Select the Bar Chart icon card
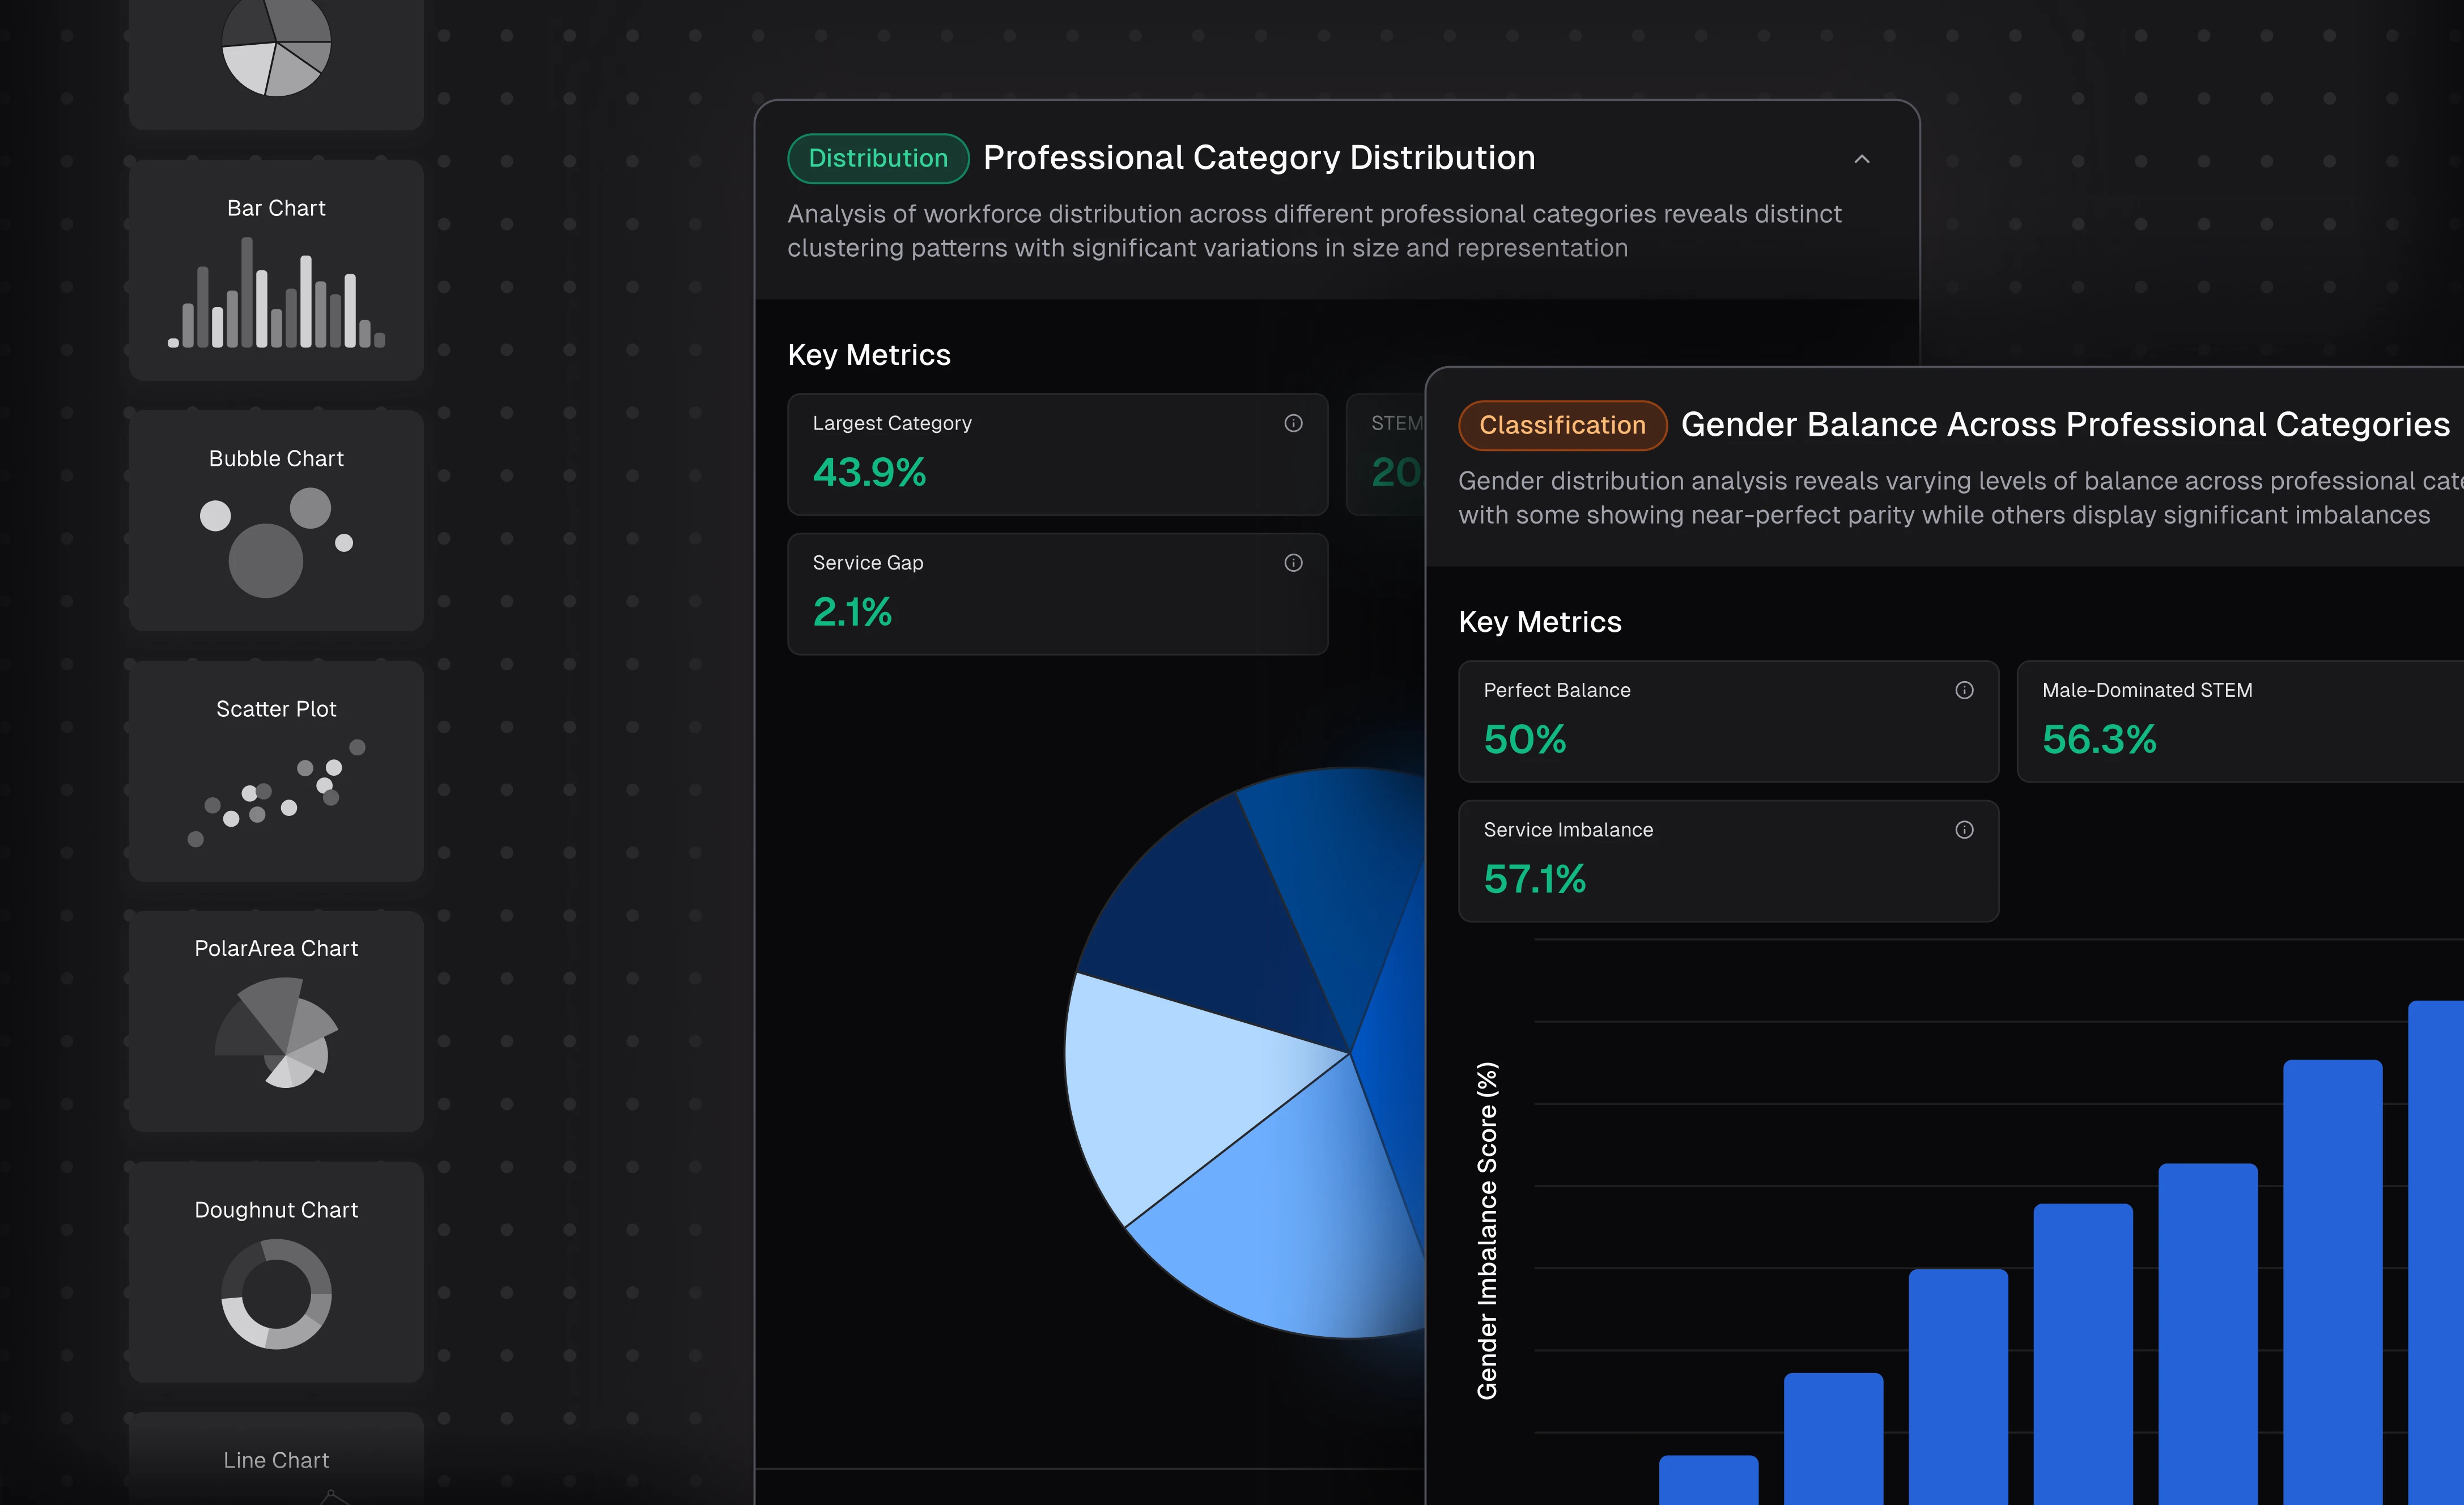This screenshot has height=1505, width=2464. pyautogui.click(x=276, y=270)
